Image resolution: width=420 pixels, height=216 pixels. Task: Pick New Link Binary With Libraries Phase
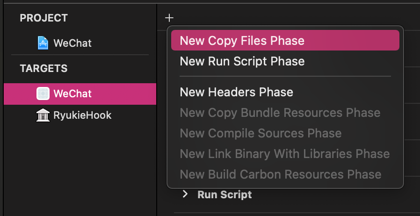(285, 154)
